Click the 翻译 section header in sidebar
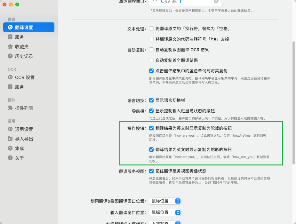The width and height of the screenshot is (296, 224). point(12,20)
